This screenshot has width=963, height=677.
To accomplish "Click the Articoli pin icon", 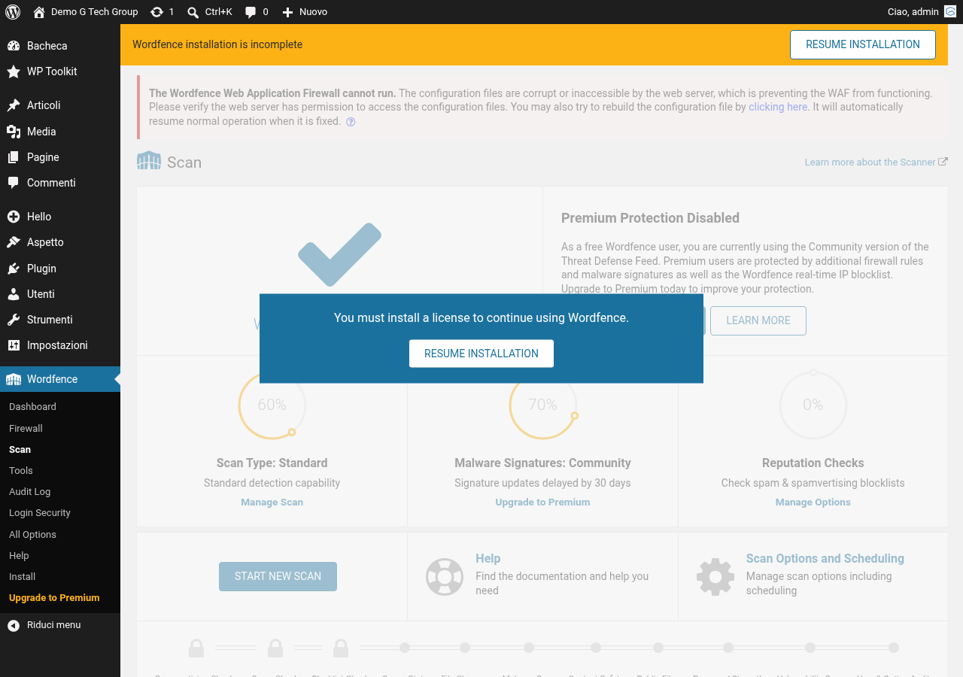I will [14, 105].
